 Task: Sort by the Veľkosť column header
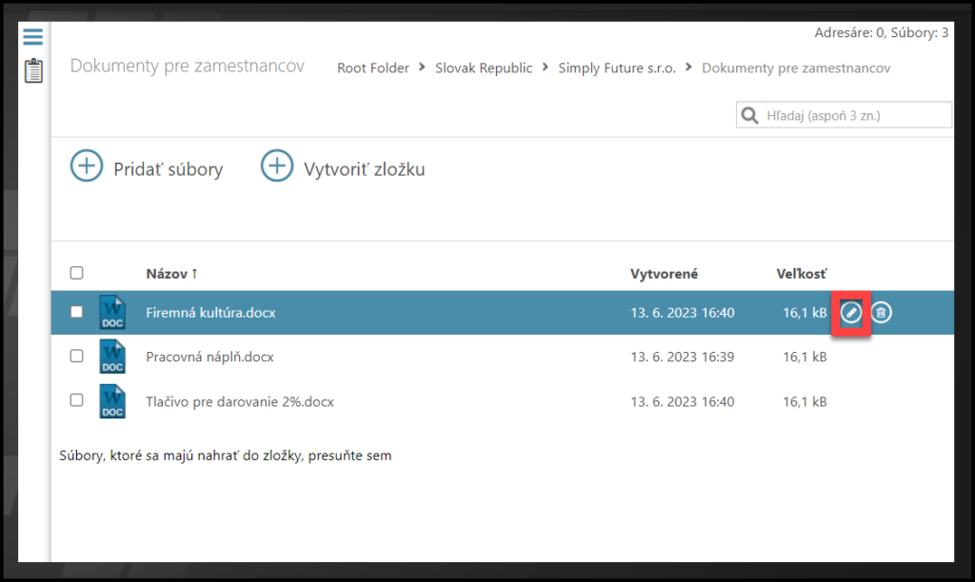[x=802, y=274]
